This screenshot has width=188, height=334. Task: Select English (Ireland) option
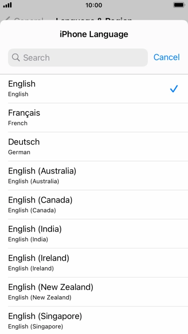94,263
